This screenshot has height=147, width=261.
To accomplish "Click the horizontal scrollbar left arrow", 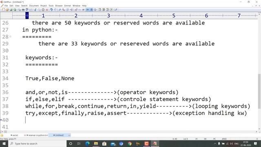I will (x=2, y=131).
